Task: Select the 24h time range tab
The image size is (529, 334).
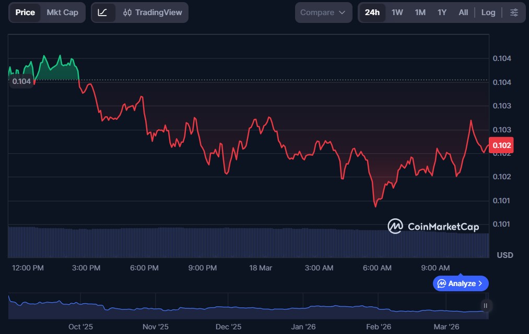Action: 372,13
